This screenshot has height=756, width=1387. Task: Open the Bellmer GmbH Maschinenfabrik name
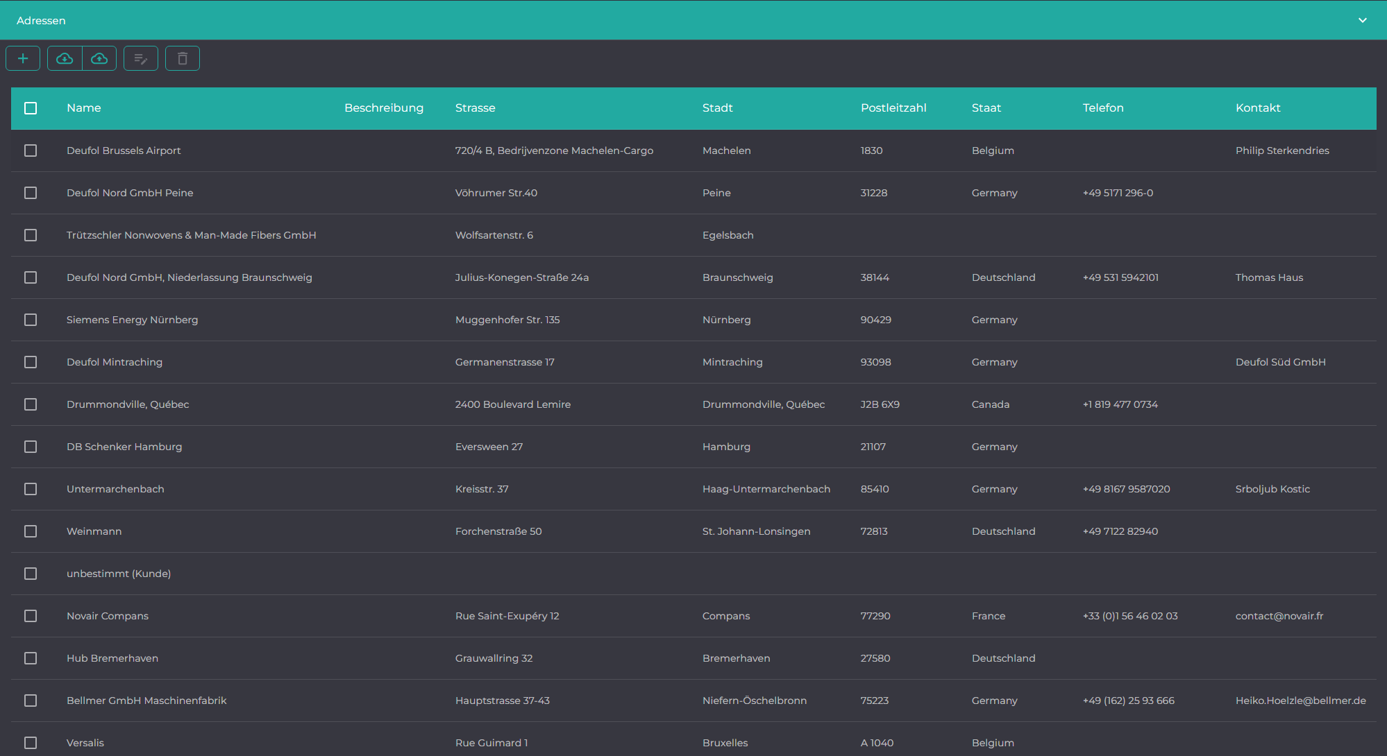[146, 701]
